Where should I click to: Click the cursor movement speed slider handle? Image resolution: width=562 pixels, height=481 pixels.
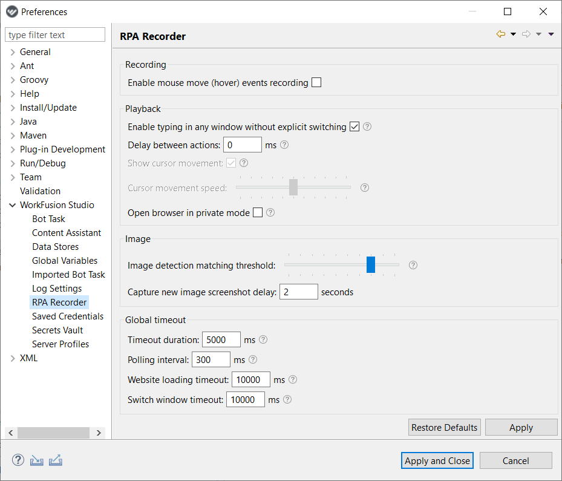[x=293, y=187]
